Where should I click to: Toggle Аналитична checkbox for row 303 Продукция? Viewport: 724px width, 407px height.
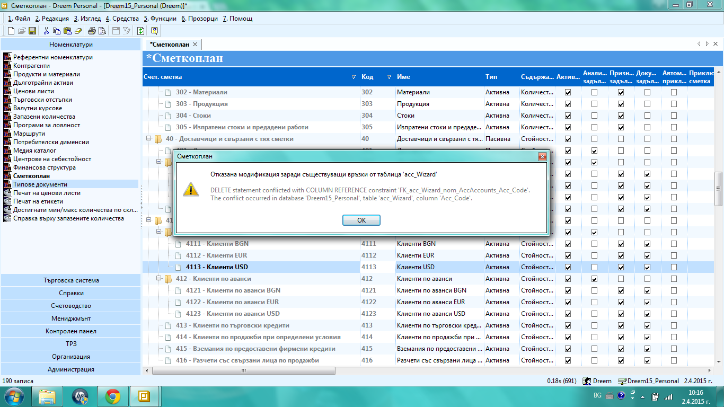pyautogui.click(x=595, y=104)
